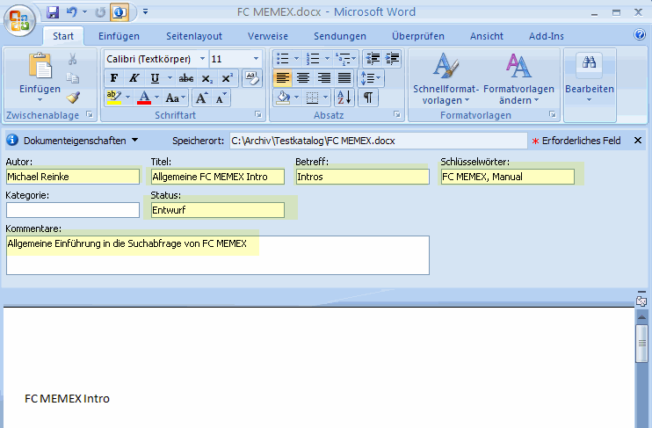This screenshot has width=652, height=428.
Task: Open the multilevel list menu
Action: coord(345,59)
